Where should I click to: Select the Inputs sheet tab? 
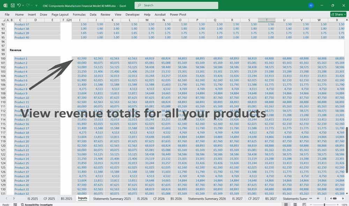[x=82, y=198]
